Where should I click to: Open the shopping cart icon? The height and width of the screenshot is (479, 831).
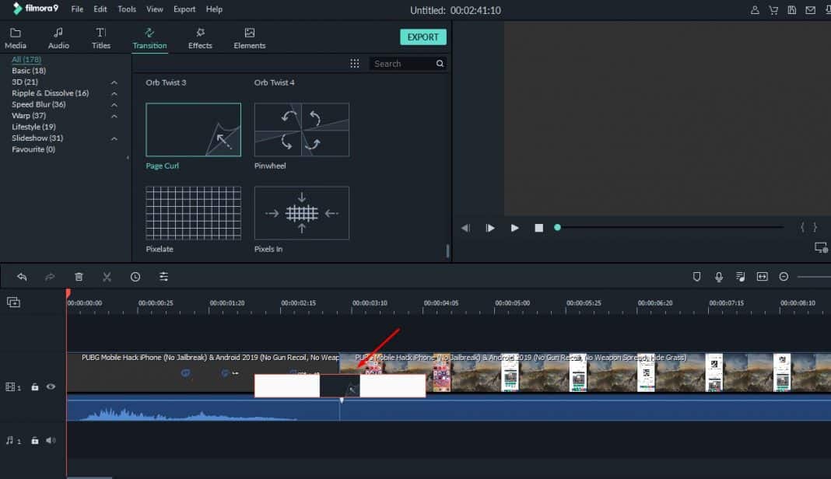[x=773, y=10]
